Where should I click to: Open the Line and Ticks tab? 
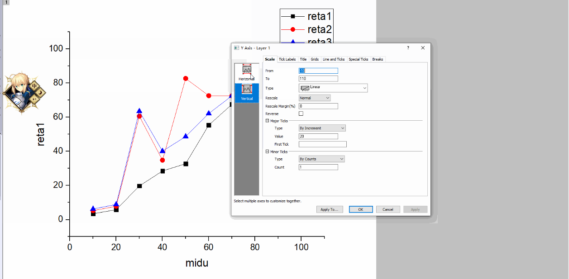(x=333, y=59)
